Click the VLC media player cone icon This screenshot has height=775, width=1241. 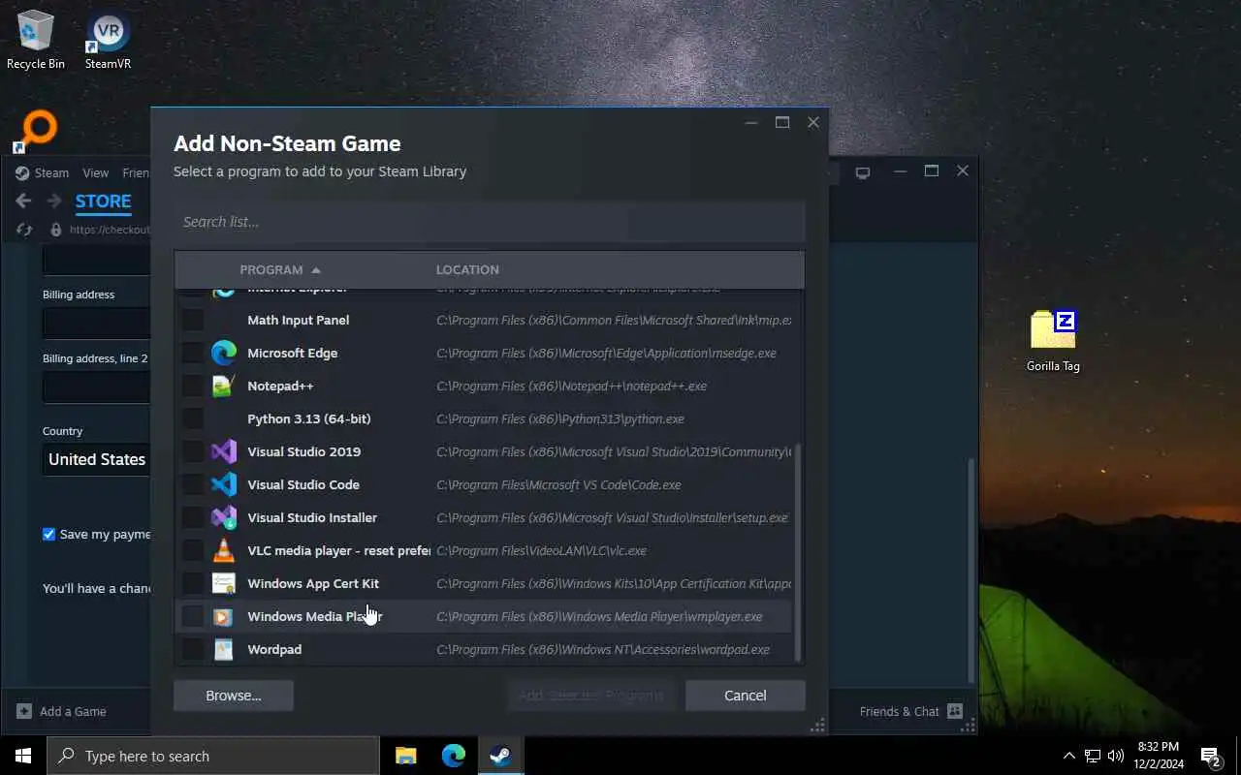click(224, 550)
